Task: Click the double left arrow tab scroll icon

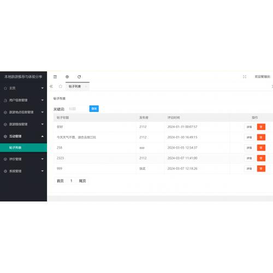Action: pyautogui.click(x=51, y=86)
